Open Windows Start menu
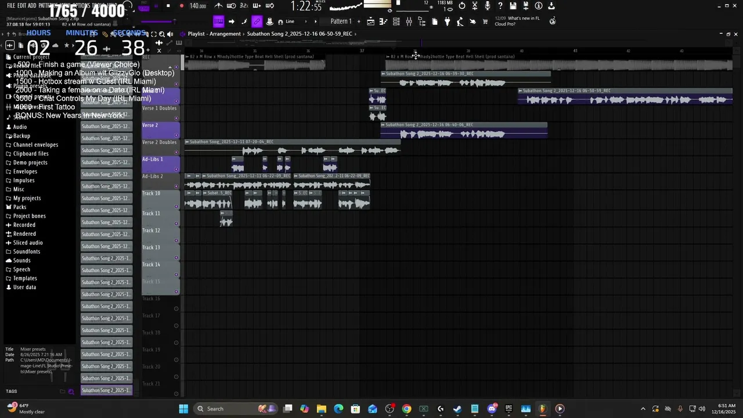Image resolution: width=743 pixels, height=418 pixels. click(183, 409)
